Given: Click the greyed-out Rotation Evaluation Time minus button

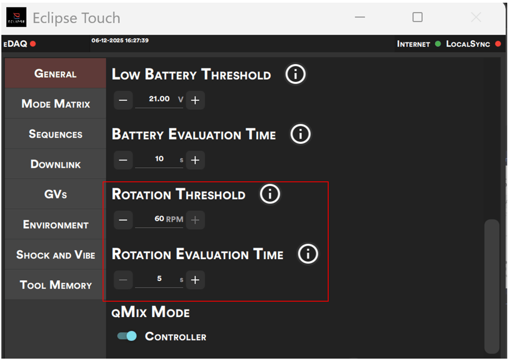Looking at the screenshot, I should (123, 280).
